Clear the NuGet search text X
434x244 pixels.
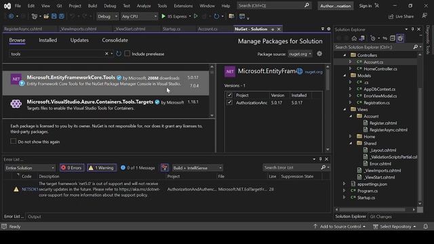pyautogui.click(x=106, y=54)
